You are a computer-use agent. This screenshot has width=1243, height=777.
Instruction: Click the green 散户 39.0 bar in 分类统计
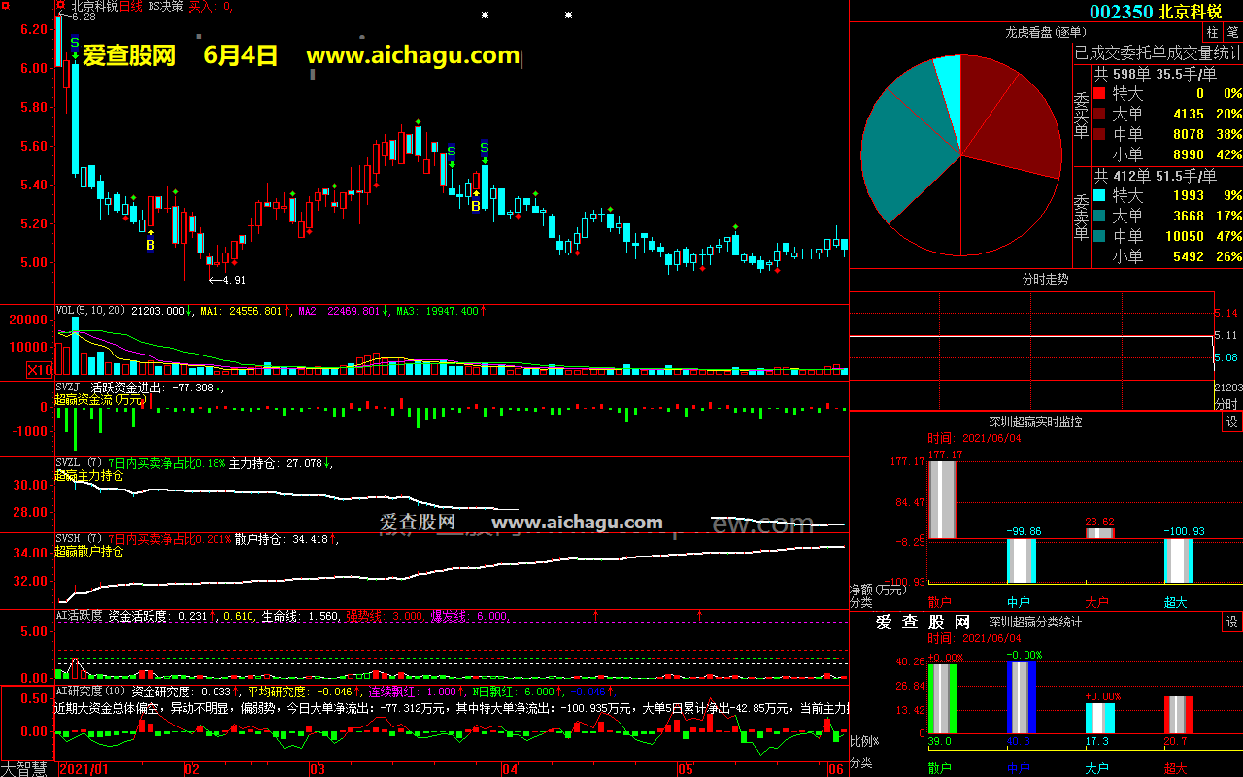(943, 697)
